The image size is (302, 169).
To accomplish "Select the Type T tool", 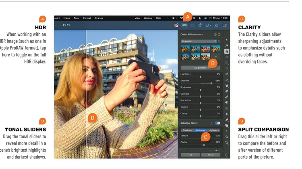I will [227, 131].
